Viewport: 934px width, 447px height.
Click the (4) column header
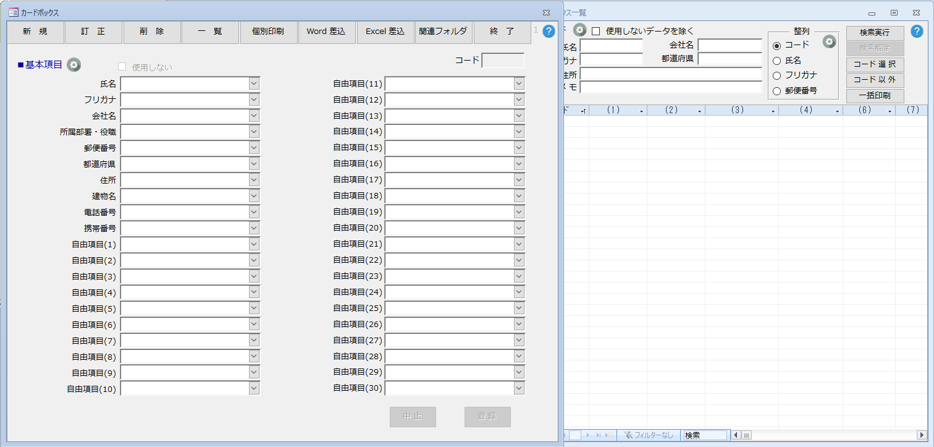click(x=810, y=111)
